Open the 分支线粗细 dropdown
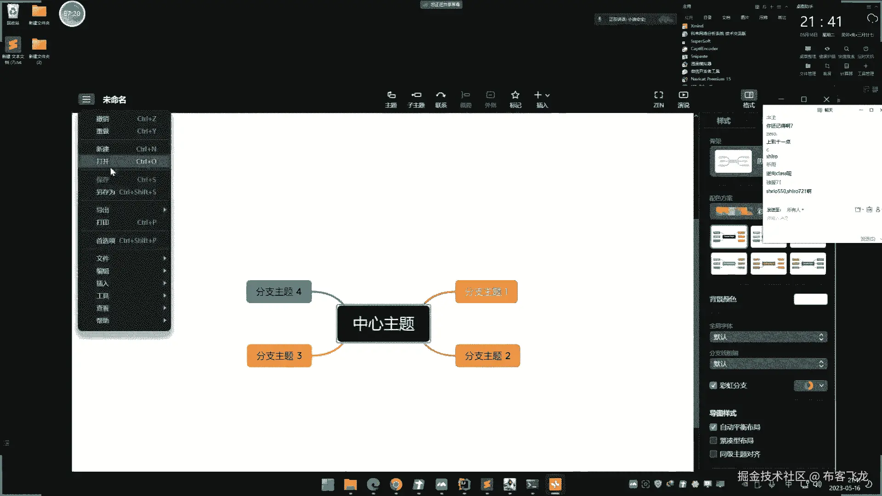This screenshot has height=496, width=882. tap(768, 364)
